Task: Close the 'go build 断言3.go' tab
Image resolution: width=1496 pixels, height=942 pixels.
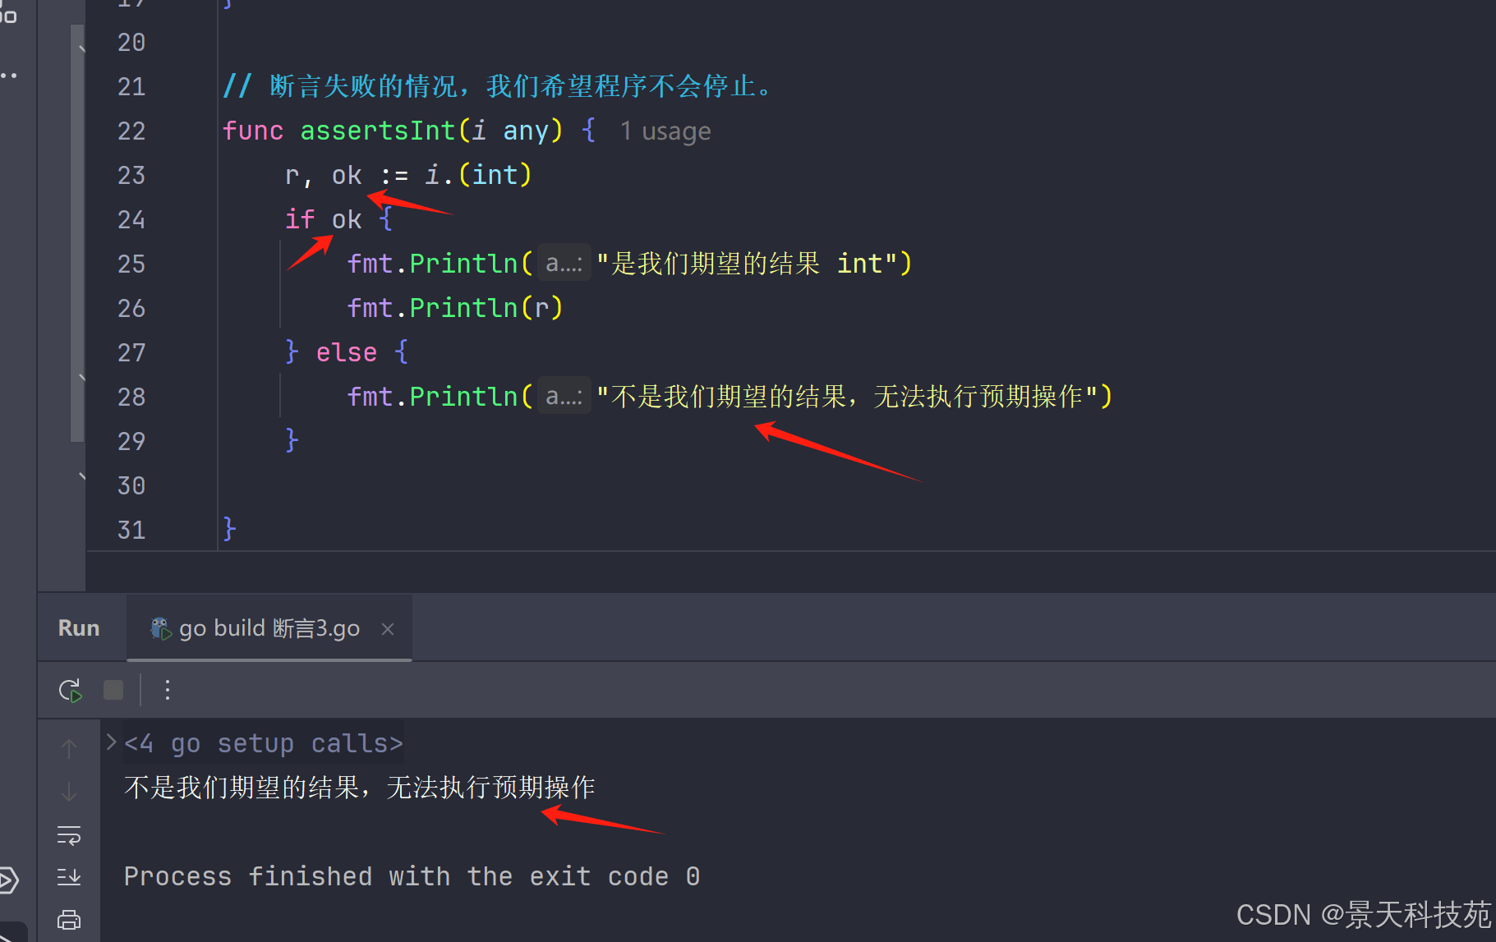Action: point(388,629)
